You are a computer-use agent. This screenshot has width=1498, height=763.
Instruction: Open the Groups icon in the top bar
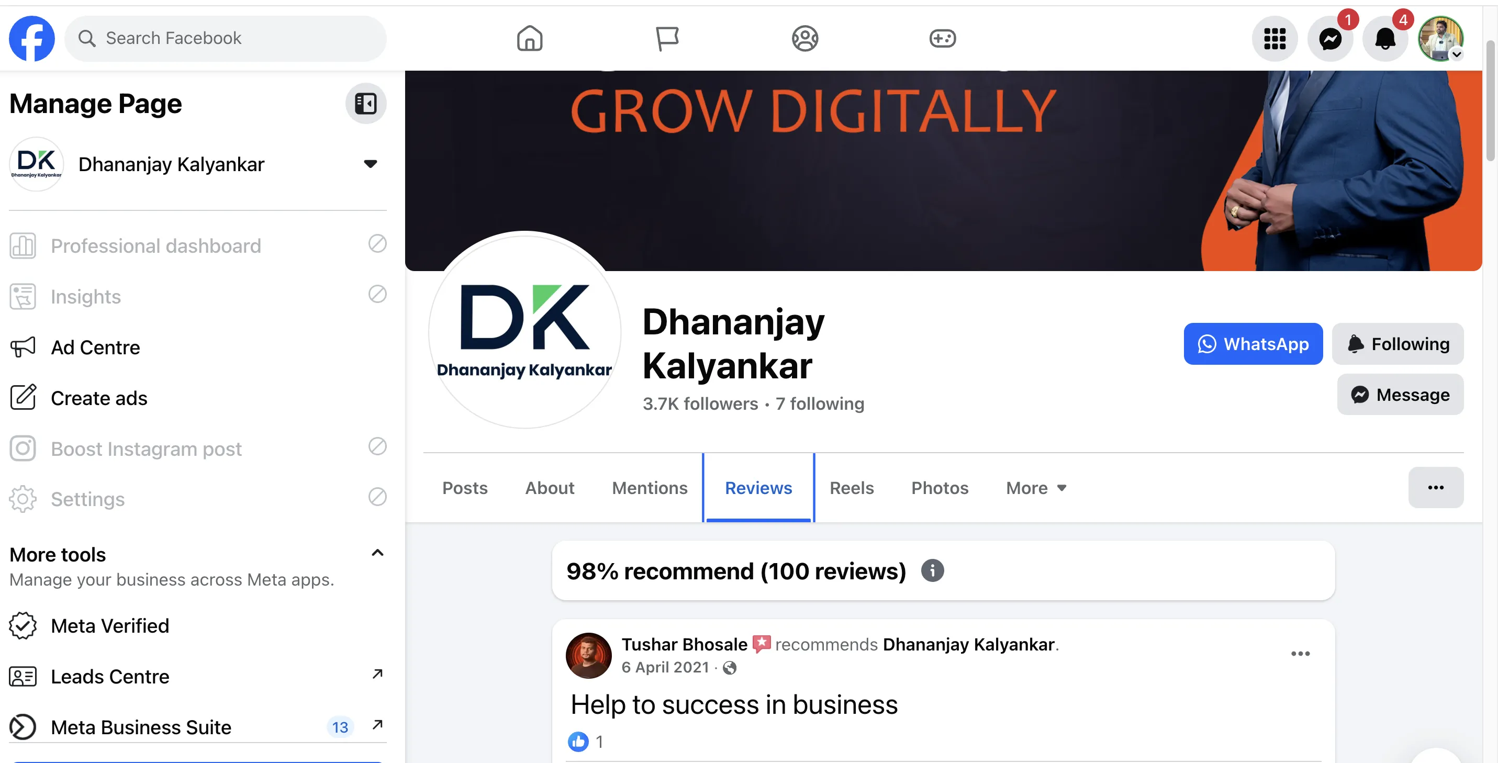point(805,38)
